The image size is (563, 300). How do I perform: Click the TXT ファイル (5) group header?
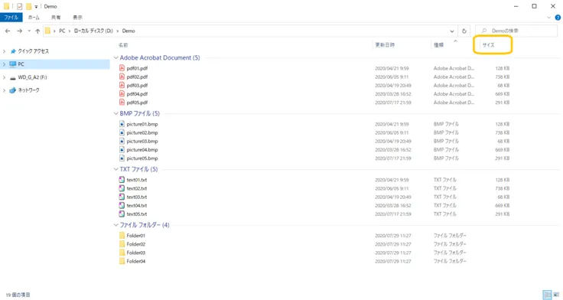pyautogui.click(x=138, y=169)
